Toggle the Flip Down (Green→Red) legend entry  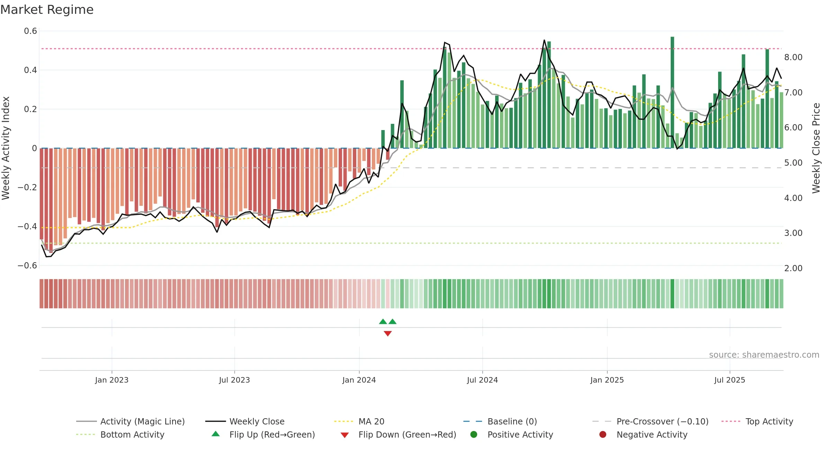398,434
